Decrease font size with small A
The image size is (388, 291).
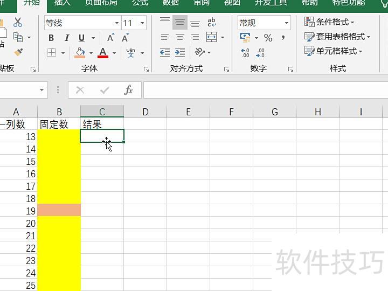pos(126,37)
